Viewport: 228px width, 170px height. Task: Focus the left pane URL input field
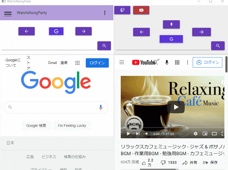click(x=49, y=47)
